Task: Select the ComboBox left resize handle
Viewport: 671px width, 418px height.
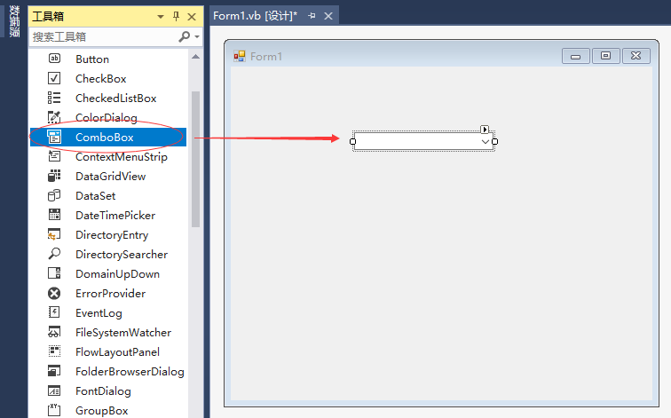Action: click(x=352, y=142)
